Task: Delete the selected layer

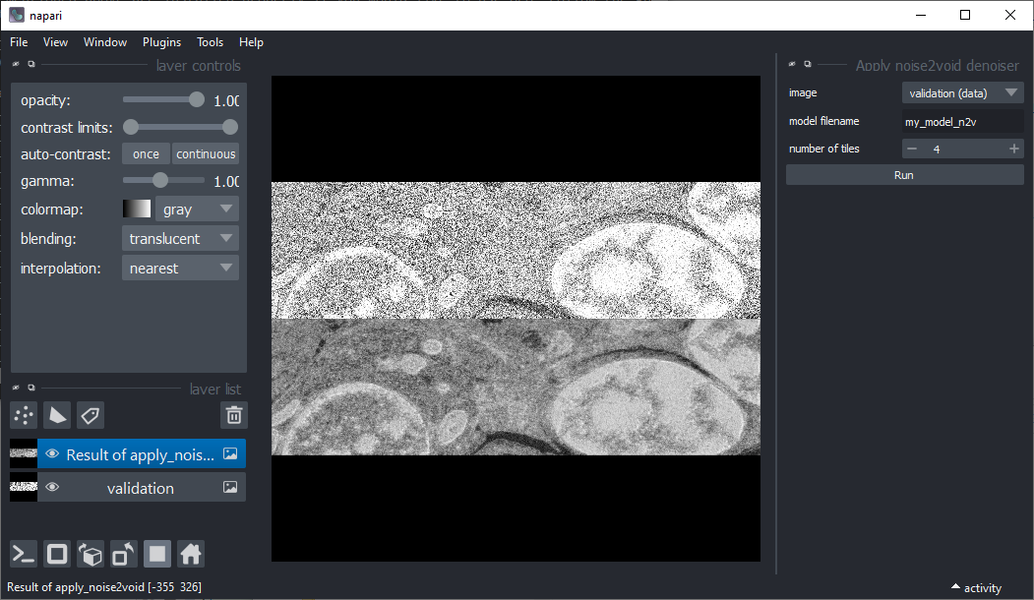Action: pyautogui.click(x=233, y=415)
